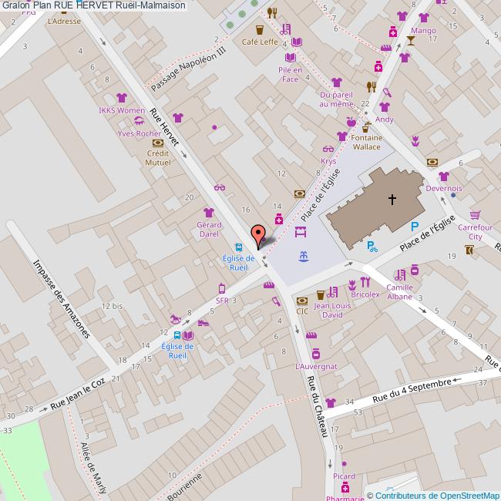Click the Carrefour City shopping cart icon
This screenshot has width=501, height=501.
(x=476, y=215)
